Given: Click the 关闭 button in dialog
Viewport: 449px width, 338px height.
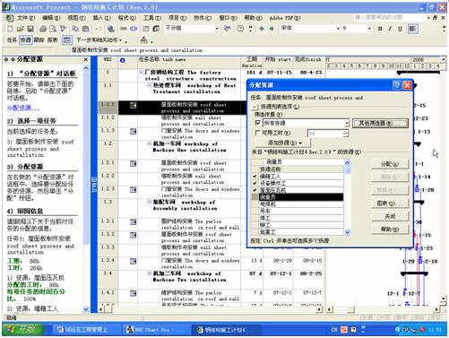Looking at the screenshot, I should click(x=390, y=216).
